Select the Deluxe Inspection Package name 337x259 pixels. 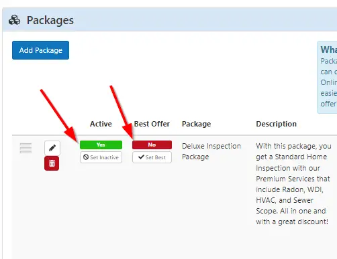tap(211, 151)
